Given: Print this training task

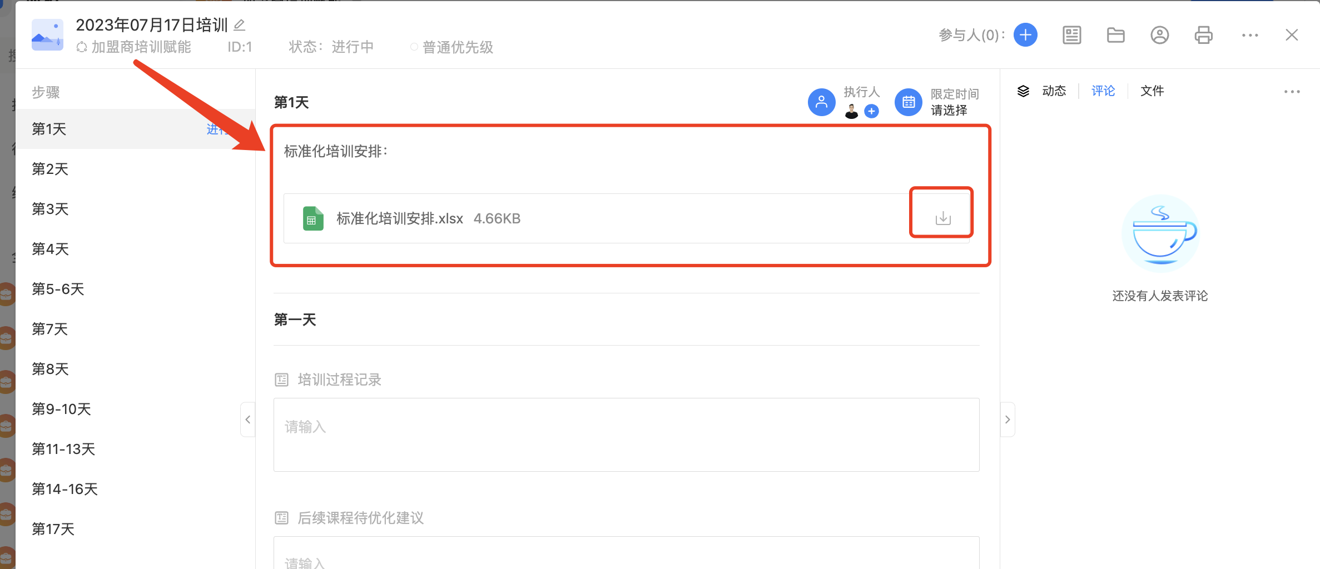Looking at the screenshot, I should point(1203,35).
